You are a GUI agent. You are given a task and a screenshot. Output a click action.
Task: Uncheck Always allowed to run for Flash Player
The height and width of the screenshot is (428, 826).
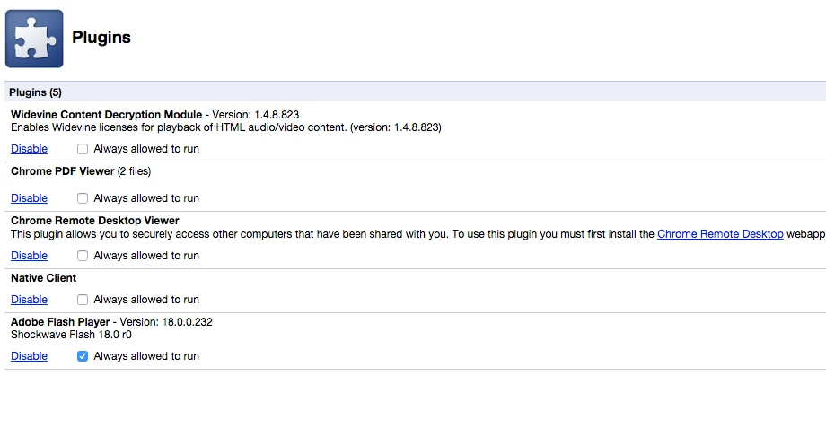(83, 356)
